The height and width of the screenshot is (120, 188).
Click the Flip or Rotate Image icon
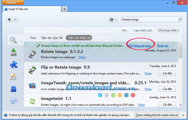point(32,70)
